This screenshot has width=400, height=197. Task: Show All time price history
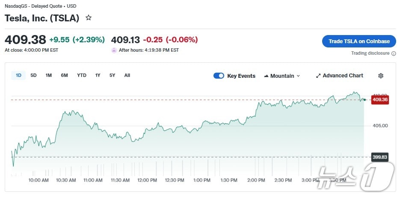[127, 75]
